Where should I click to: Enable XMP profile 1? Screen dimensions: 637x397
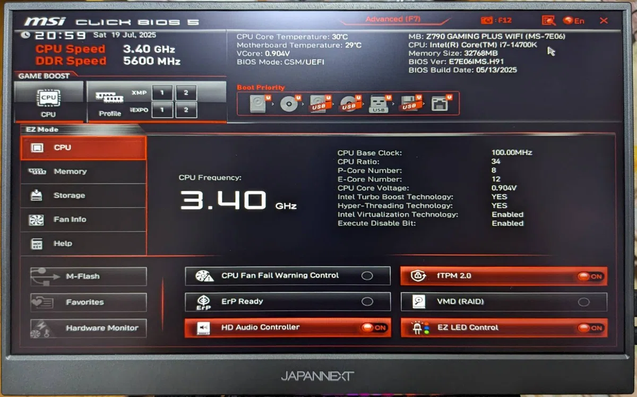[162, 93]
